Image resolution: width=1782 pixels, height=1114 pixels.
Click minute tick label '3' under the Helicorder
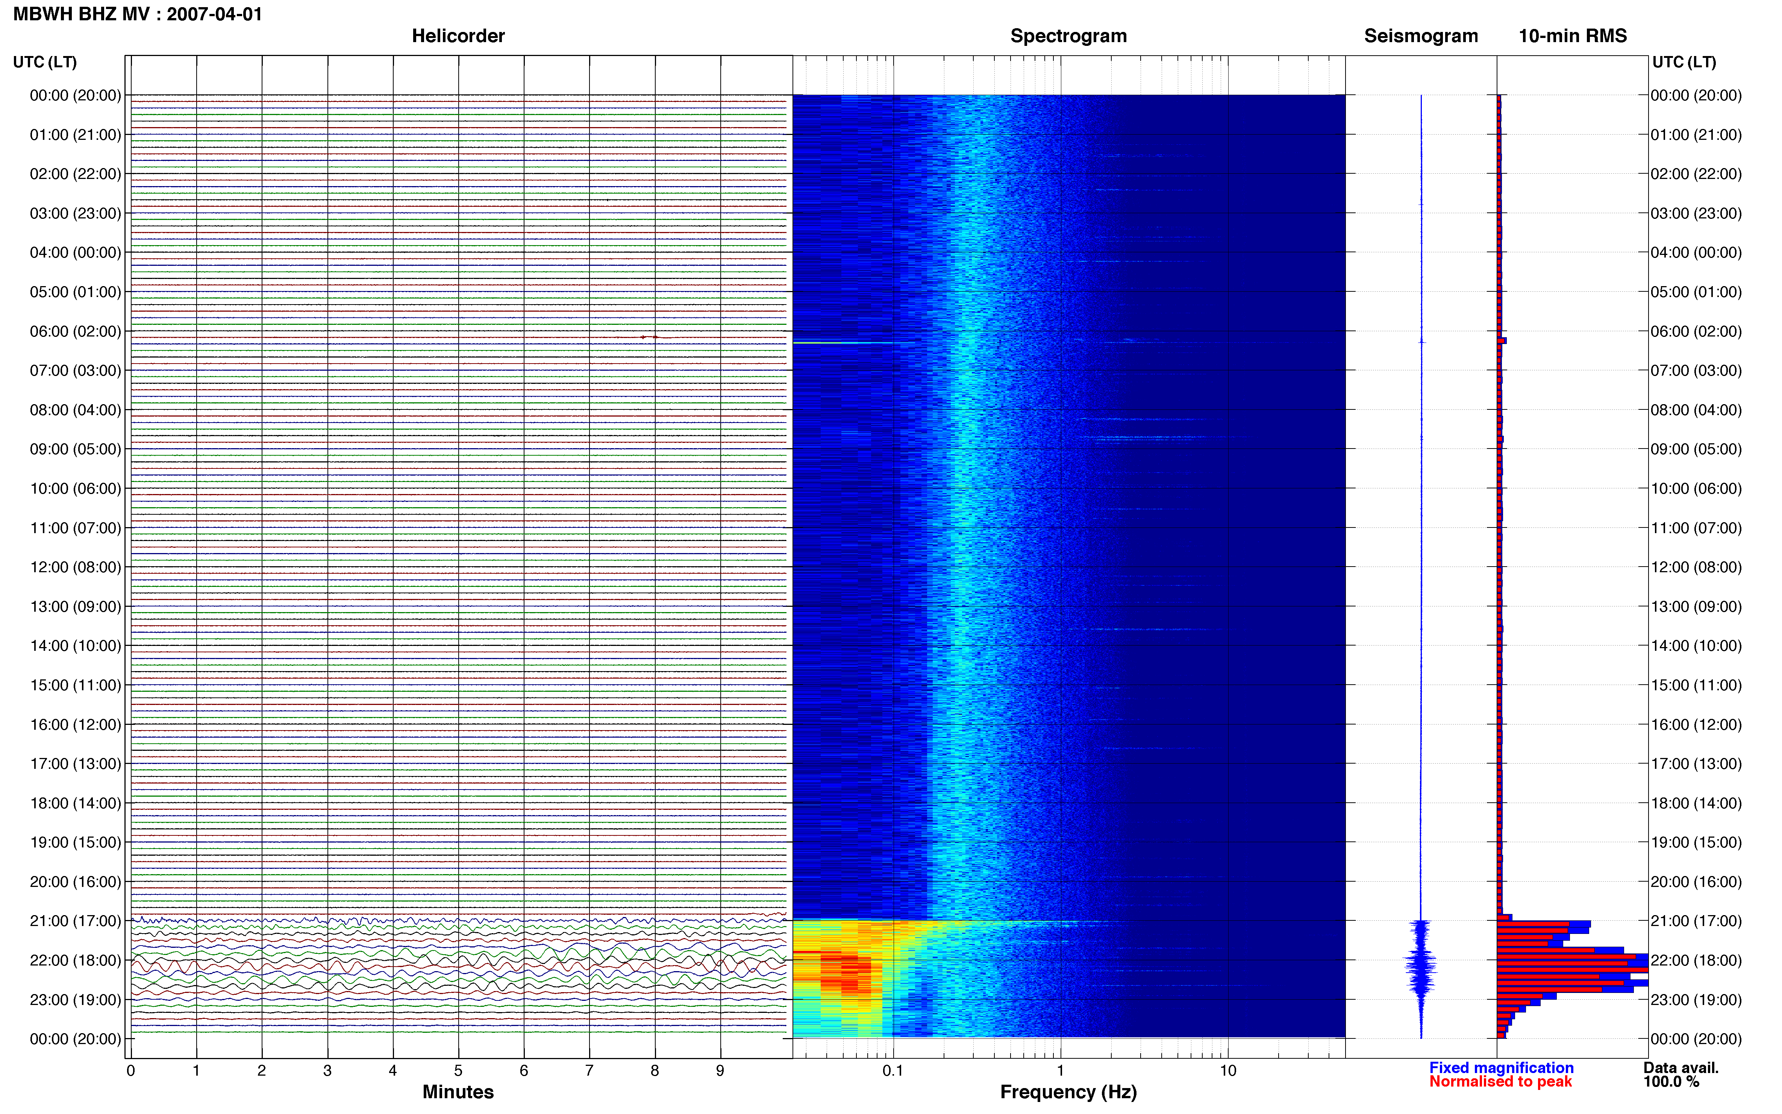pos(327,1070)
